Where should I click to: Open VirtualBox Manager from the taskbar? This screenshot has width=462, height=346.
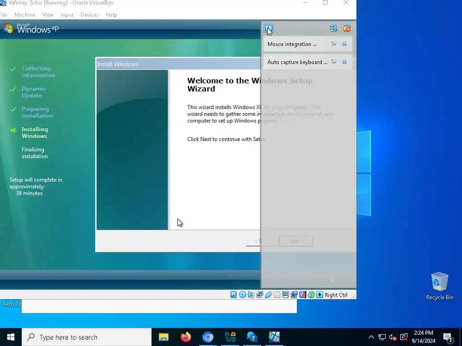pos(230,337)
